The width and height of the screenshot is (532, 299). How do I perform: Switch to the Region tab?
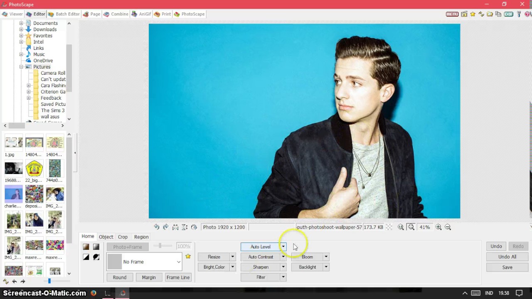(x=141, y=237)
